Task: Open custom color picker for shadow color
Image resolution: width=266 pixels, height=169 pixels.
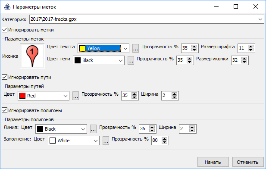Action: pos(131,60)
